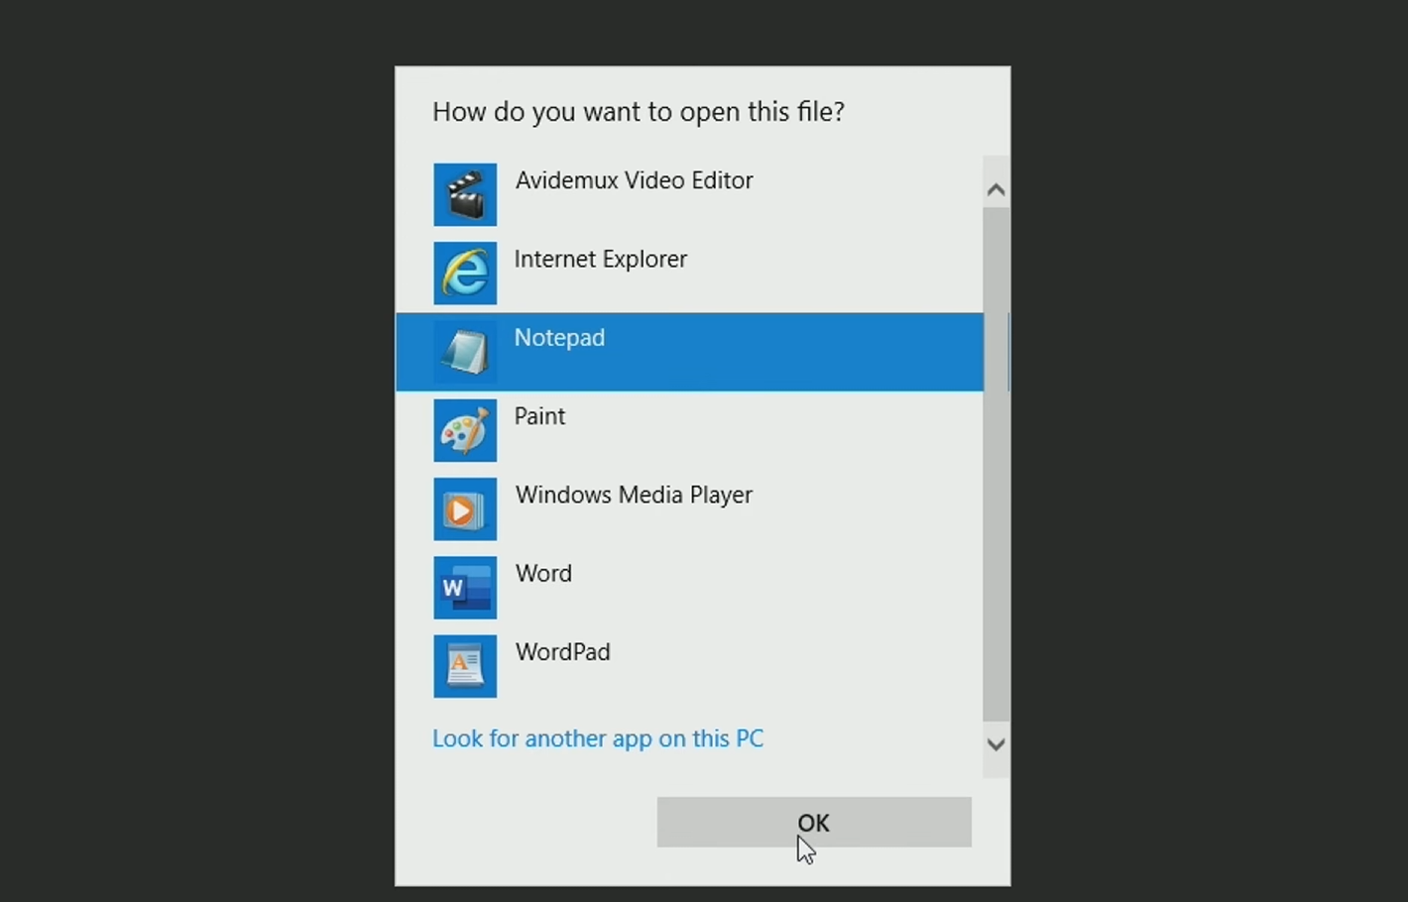The height and width of the screenshot is (902, 1408).
Task: Click the Windows Media Player icon
Action: [465, 508]
